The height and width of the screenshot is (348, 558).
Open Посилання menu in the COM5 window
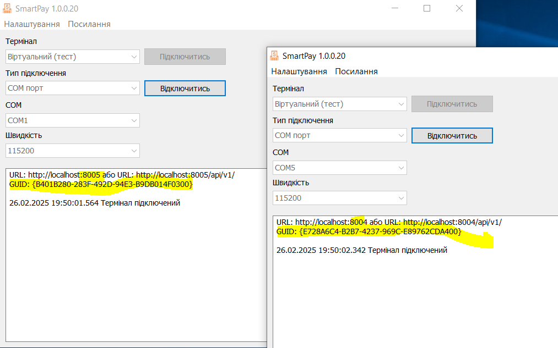(356, 71)
